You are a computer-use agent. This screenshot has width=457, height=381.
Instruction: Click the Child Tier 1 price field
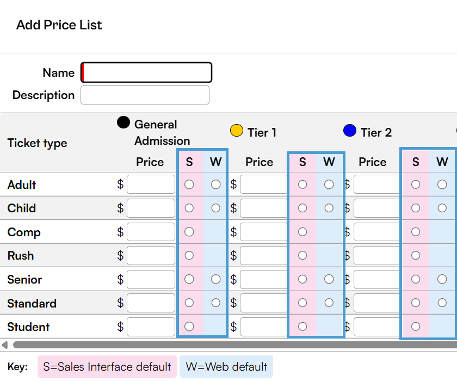coord(264,208)
